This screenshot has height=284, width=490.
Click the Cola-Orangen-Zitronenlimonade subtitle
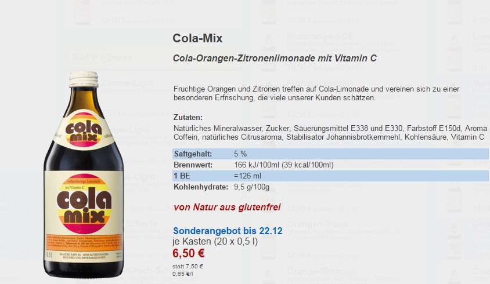coord(275,59)
